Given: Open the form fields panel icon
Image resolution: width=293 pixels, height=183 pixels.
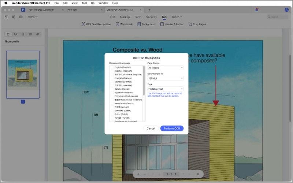Looking at the screenshot, I should point(30,34).
